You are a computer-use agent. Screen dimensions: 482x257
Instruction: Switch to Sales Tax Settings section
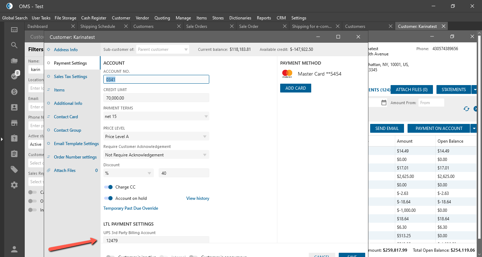(x=70, y=77)
